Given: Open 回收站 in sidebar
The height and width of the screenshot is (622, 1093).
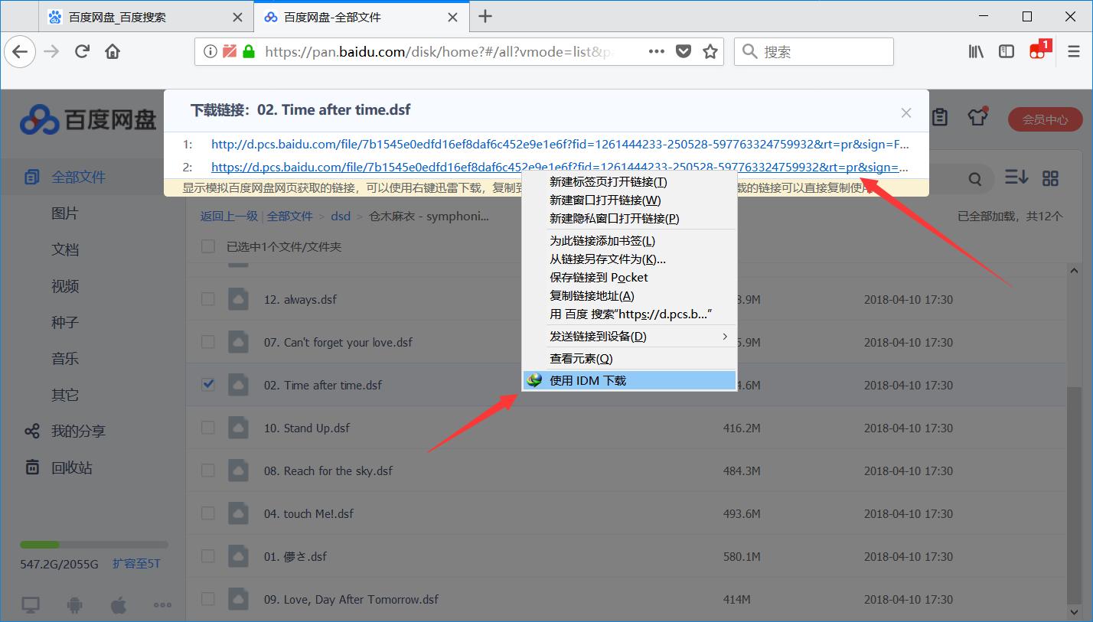Looking at the screenshot, I should 72,467.
